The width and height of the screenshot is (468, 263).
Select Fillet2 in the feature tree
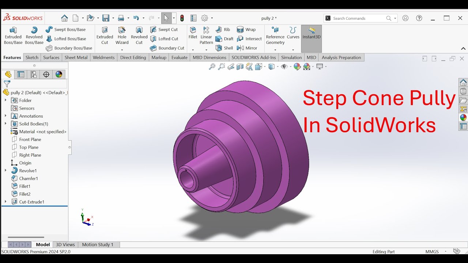[21, 194]
